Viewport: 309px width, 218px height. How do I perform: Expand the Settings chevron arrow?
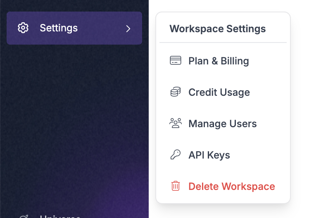(128, 28)
